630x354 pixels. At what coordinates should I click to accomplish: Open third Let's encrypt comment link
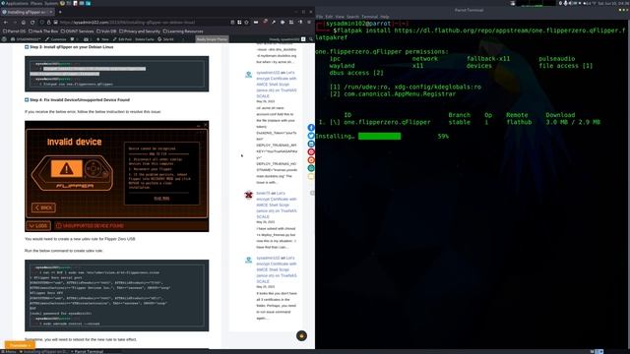coord(277,269)
